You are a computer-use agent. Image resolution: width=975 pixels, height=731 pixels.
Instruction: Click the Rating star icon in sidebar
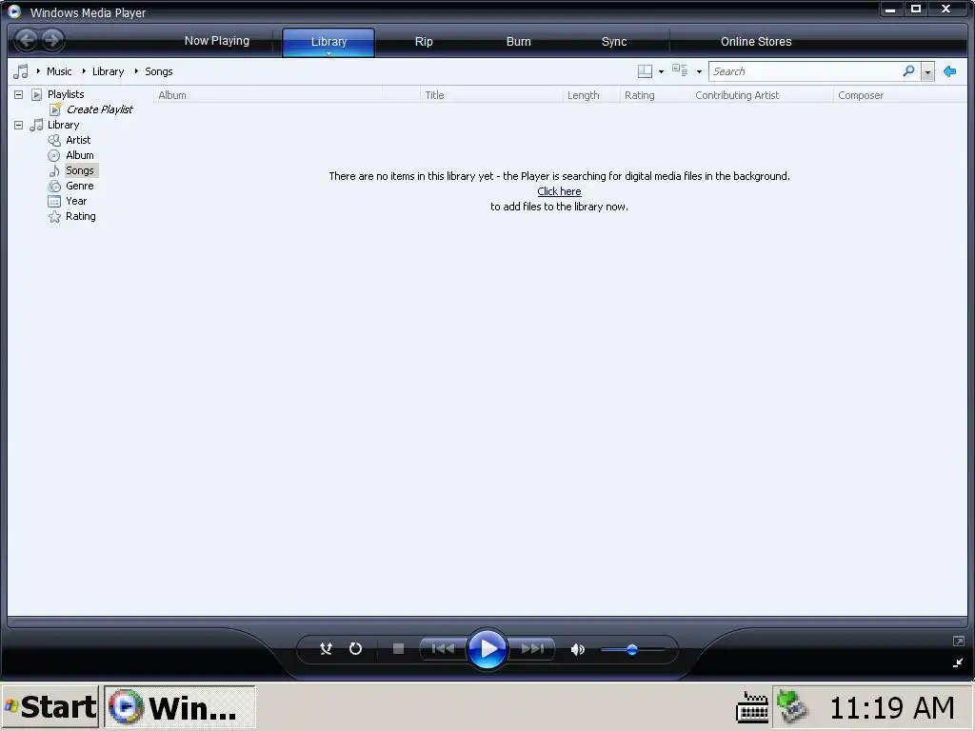pos(54,216)
